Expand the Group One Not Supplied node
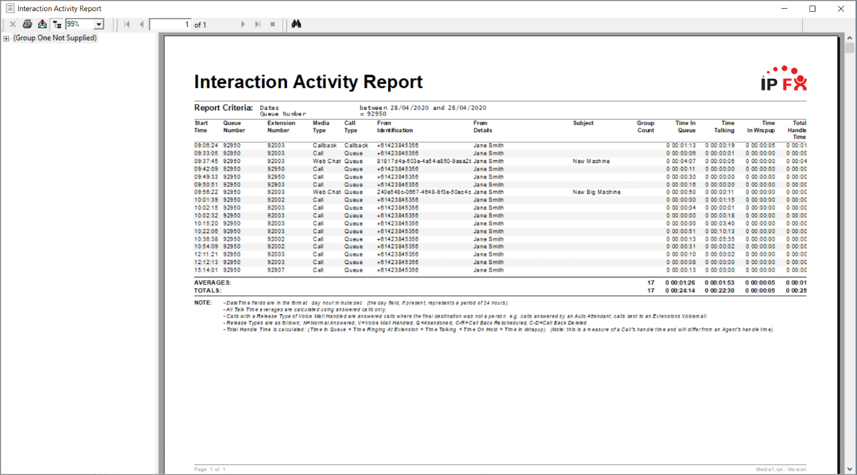 (6, 38)
